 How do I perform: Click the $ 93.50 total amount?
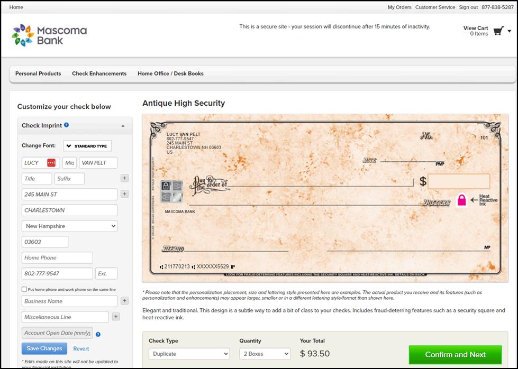click(x=315, y=354)
